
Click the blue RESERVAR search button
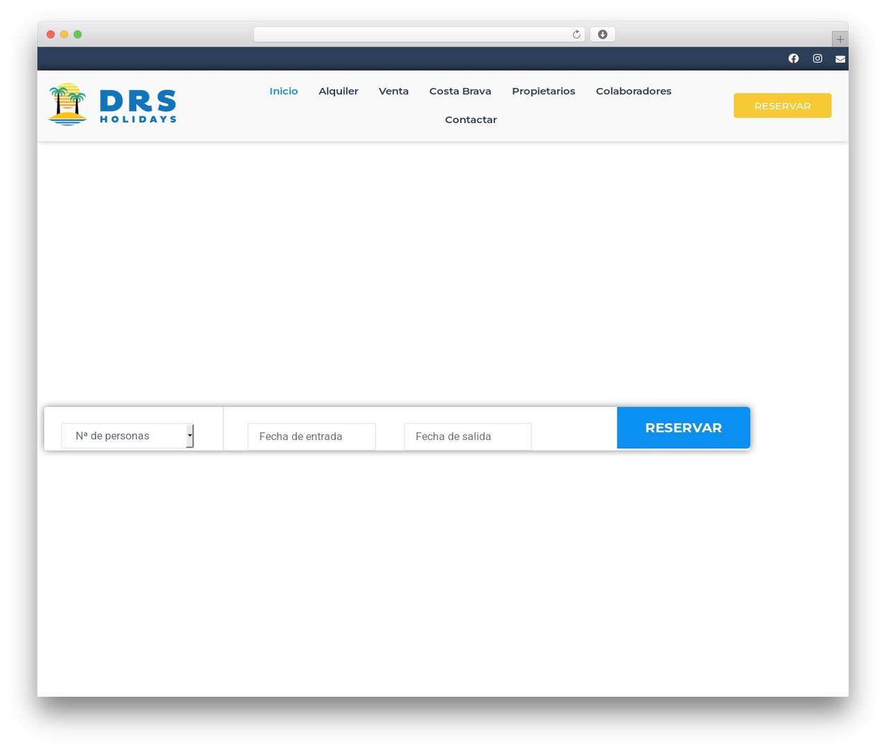pyautogui.click(x=683, y=428)
